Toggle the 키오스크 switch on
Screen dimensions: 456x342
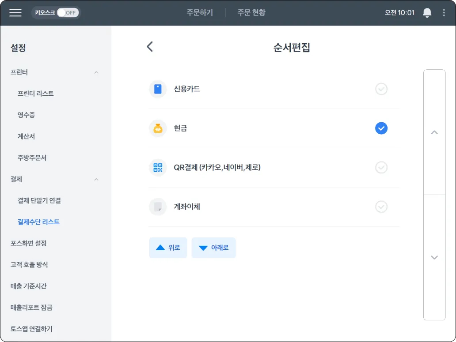pos(68,13)
